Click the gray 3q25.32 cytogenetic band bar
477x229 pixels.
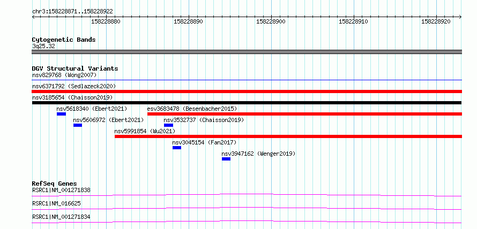[x=247, y=52]
